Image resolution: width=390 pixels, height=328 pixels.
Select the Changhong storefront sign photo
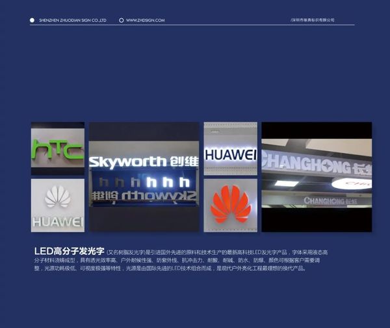[317, 177]
